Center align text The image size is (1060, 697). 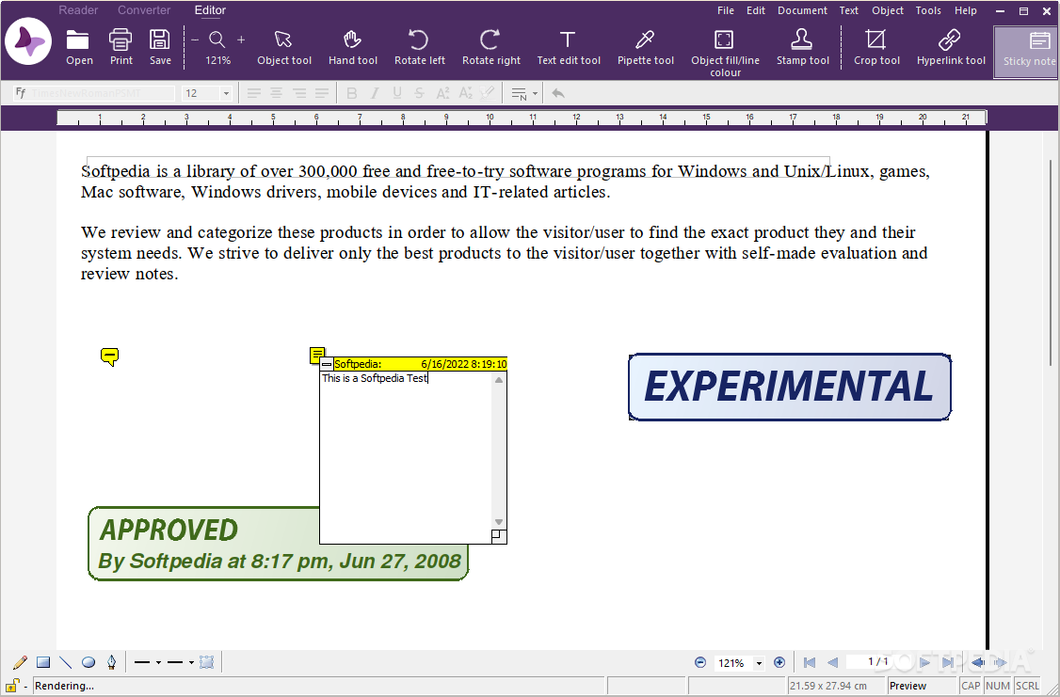277,93
